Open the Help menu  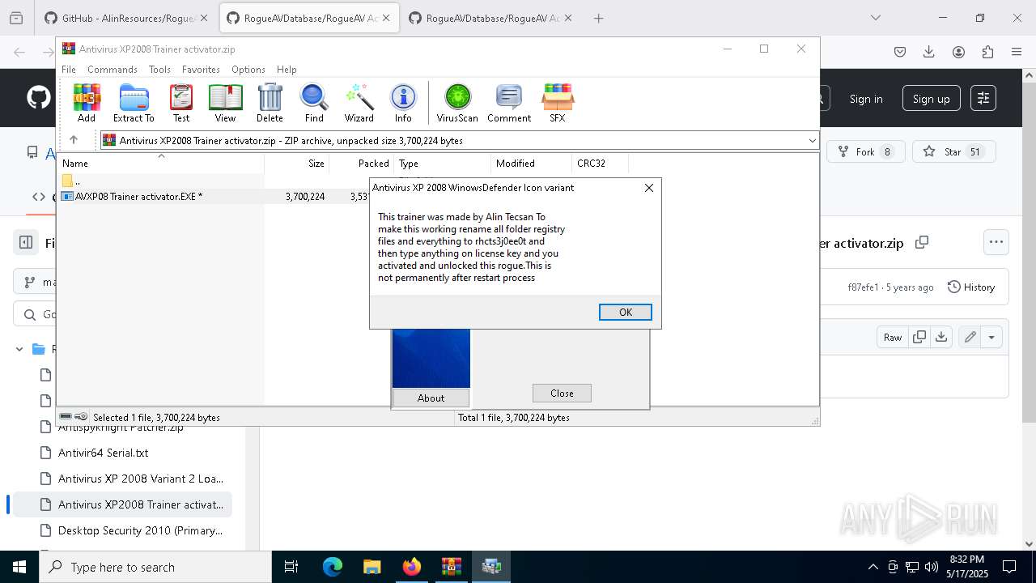(287, 70)
